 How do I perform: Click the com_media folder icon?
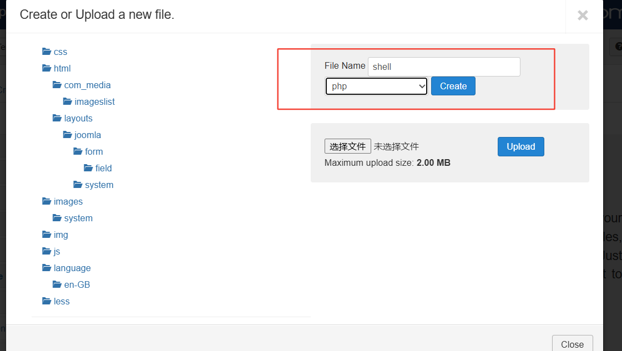pos(57,85)
